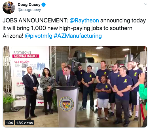Visit the @pivotmfg mention
The height and width of the screenshot is (130, 150).
(x=39, y=36)
